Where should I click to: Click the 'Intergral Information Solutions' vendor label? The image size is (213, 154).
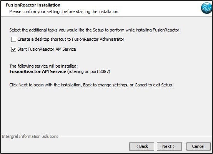[30, 136]
